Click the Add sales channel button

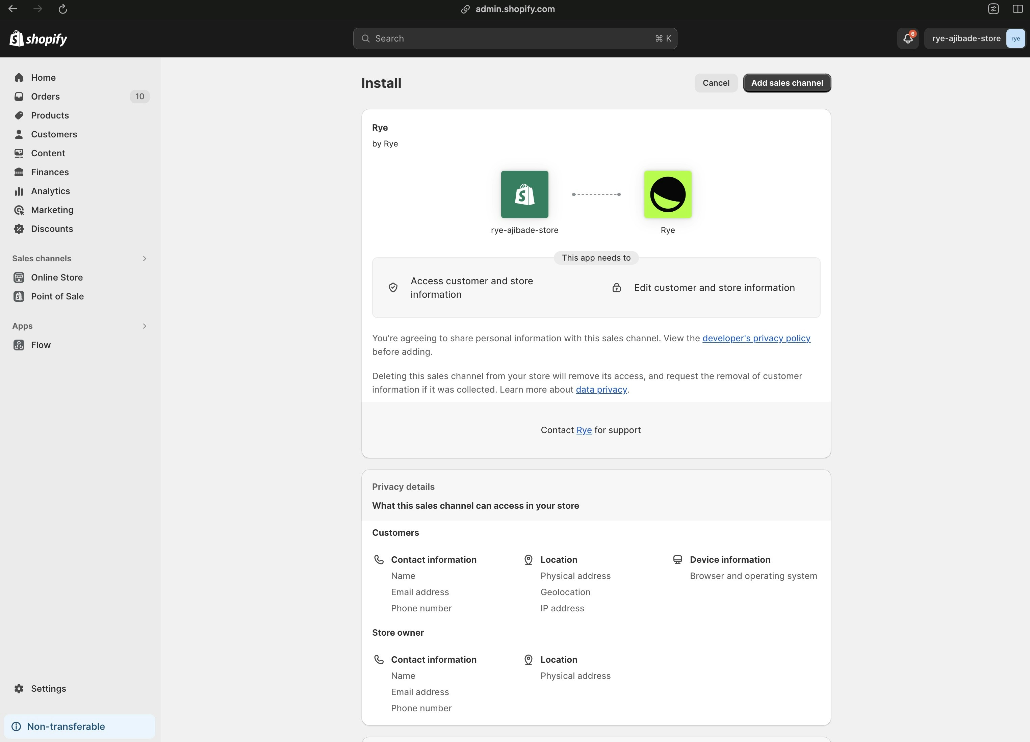[787, 83]
